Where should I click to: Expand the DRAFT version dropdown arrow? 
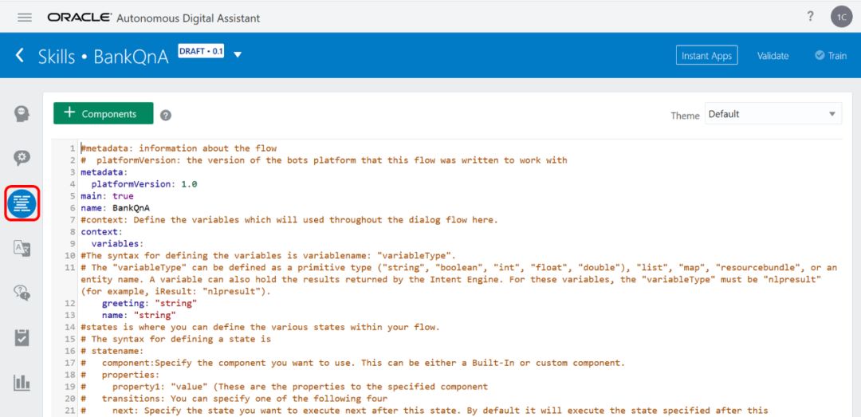point(238,54)
